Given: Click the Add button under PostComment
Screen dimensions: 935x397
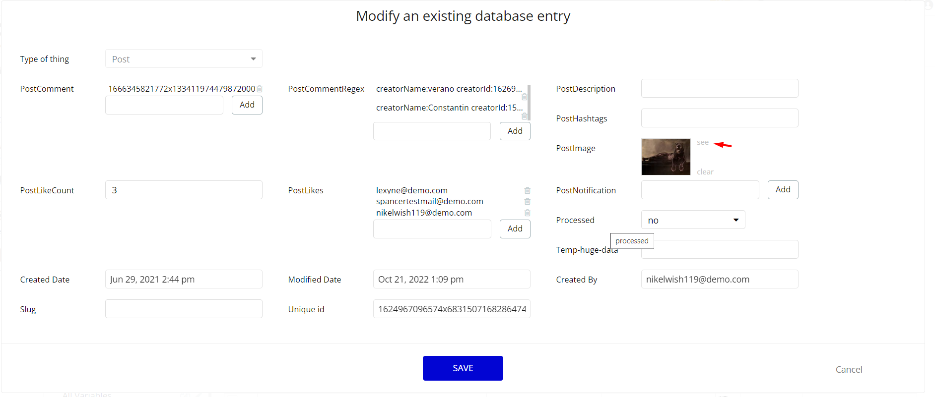Looking at the screenshot, I should click(247, 105).
